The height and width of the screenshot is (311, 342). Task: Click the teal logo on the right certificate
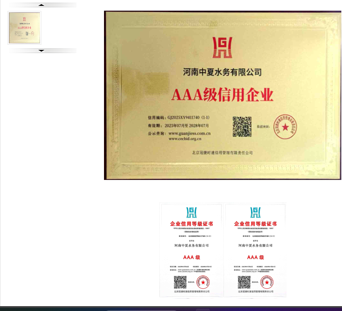coord(255,212)
